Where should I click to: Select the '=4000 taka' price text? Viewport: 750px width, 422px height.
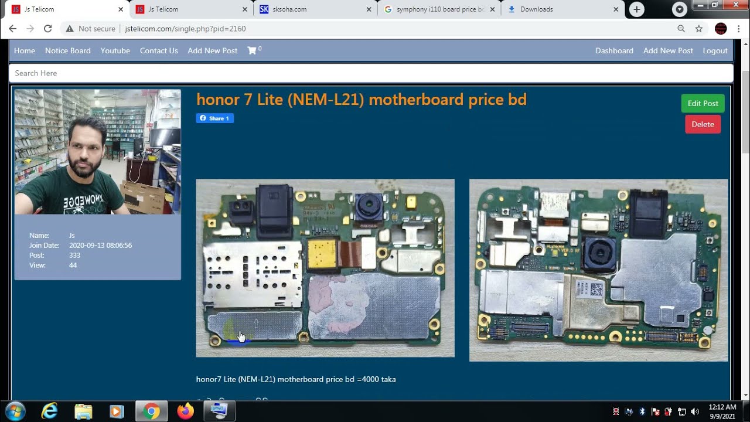click(x=376, y=379)
